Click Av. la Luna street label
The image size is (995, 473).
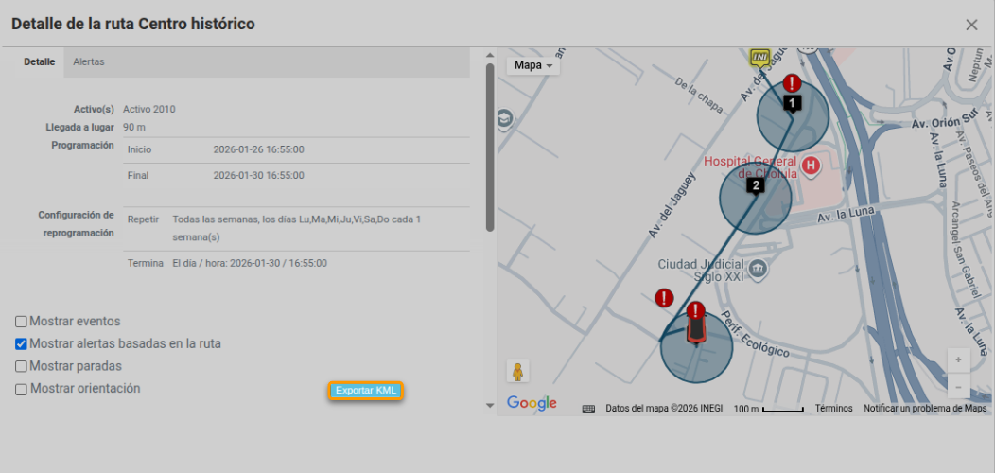(x=847, y=214)
